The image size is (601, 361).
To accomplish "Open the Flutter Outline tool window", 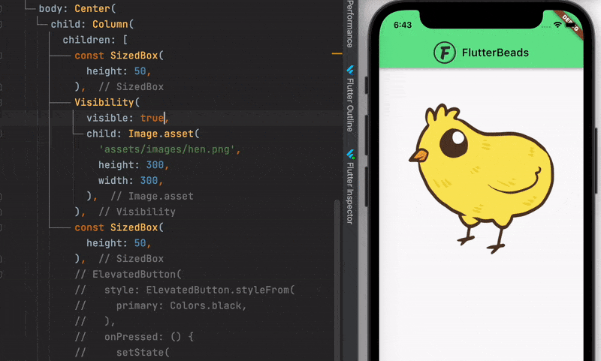I will click(x=350, y=99).
